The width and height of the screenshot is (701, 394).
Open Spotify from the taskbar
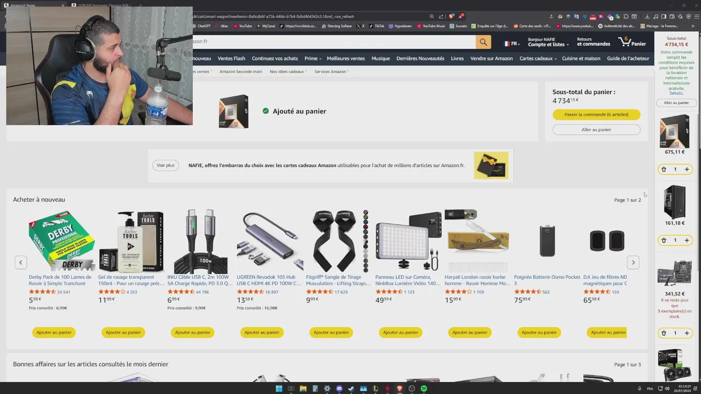pyautogui.click(x=423, y=389)
